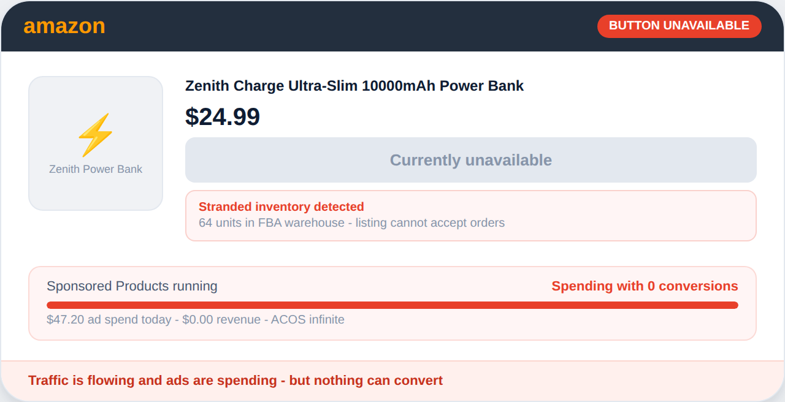Select the Sponsored Products running label
Viewport: 785px width, 402px height.
coord(132,286)
